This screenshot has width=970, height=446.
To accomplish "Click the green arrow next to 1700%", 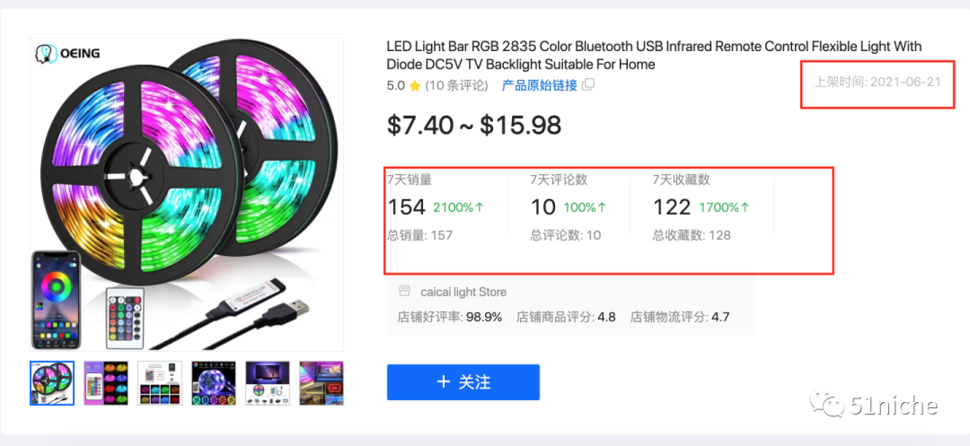I will pos(745,207).
